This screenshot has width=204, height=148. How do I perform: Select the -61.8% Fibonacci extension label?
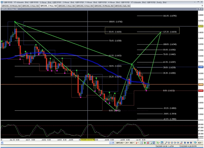[x=170, y=119]
